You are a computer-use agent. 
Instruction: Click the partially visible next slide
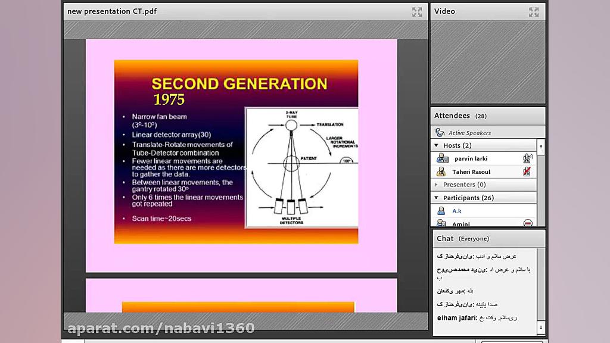(241, 295)
